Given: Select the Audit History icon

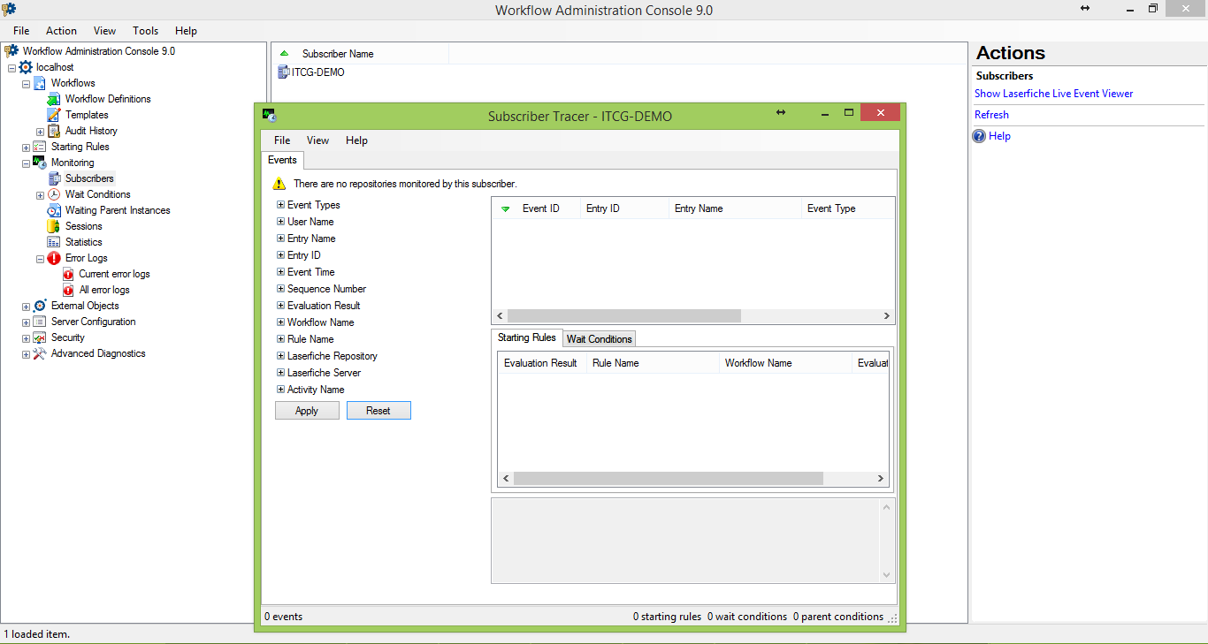Looking at the screenshot, I should [54, 131].
